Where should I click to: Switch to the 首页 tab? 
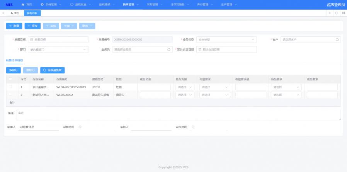15,13
